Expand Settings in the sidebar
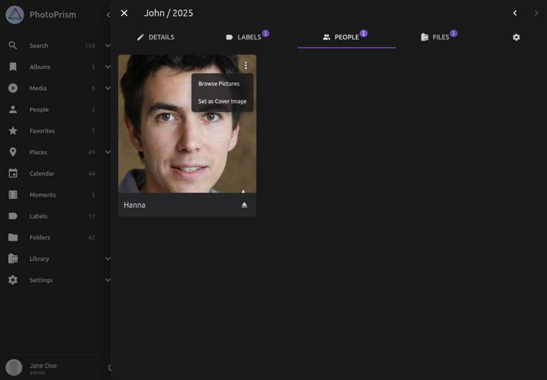 [x=107, y=280]
